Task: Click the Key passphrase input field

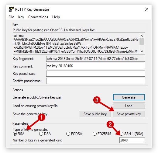Action: click(96, 74)
